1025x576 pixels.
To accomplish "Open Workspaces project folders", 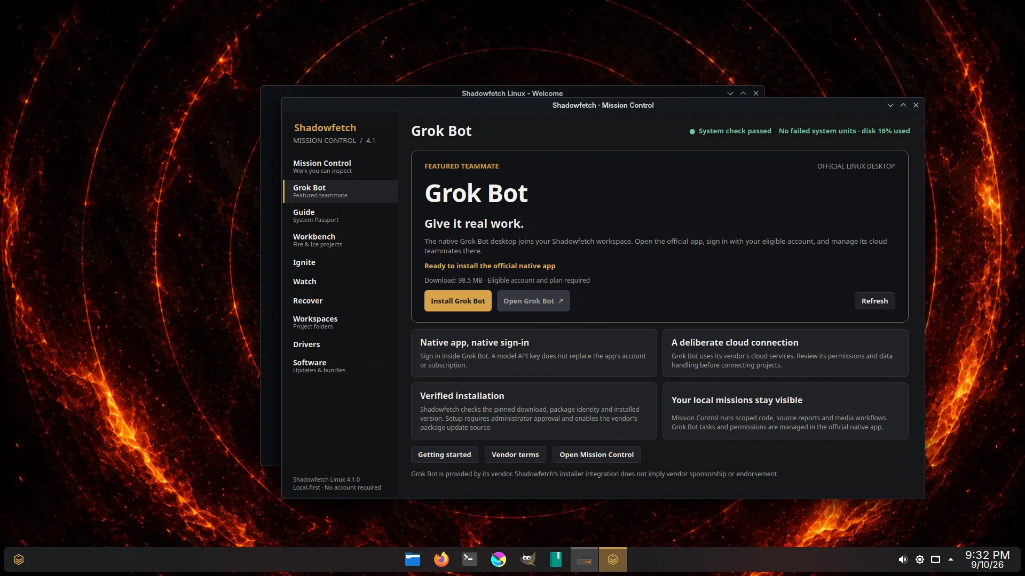I will pyautogui.click(x=341, y=322).
